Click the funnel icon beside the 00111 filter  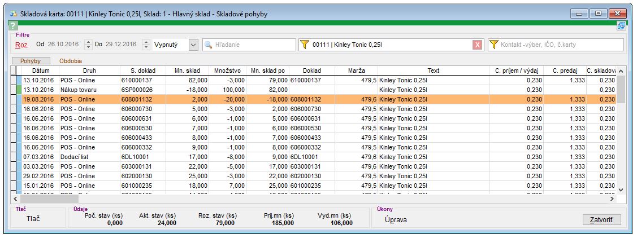pyautogui.click(x=305, y=45)
